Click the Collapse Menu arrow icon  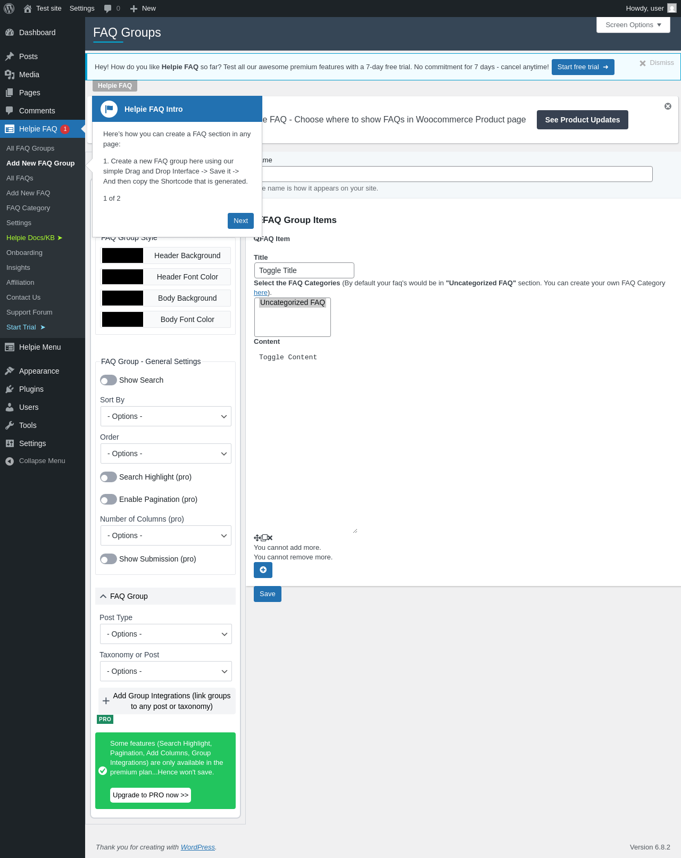[x=10, y=461]
